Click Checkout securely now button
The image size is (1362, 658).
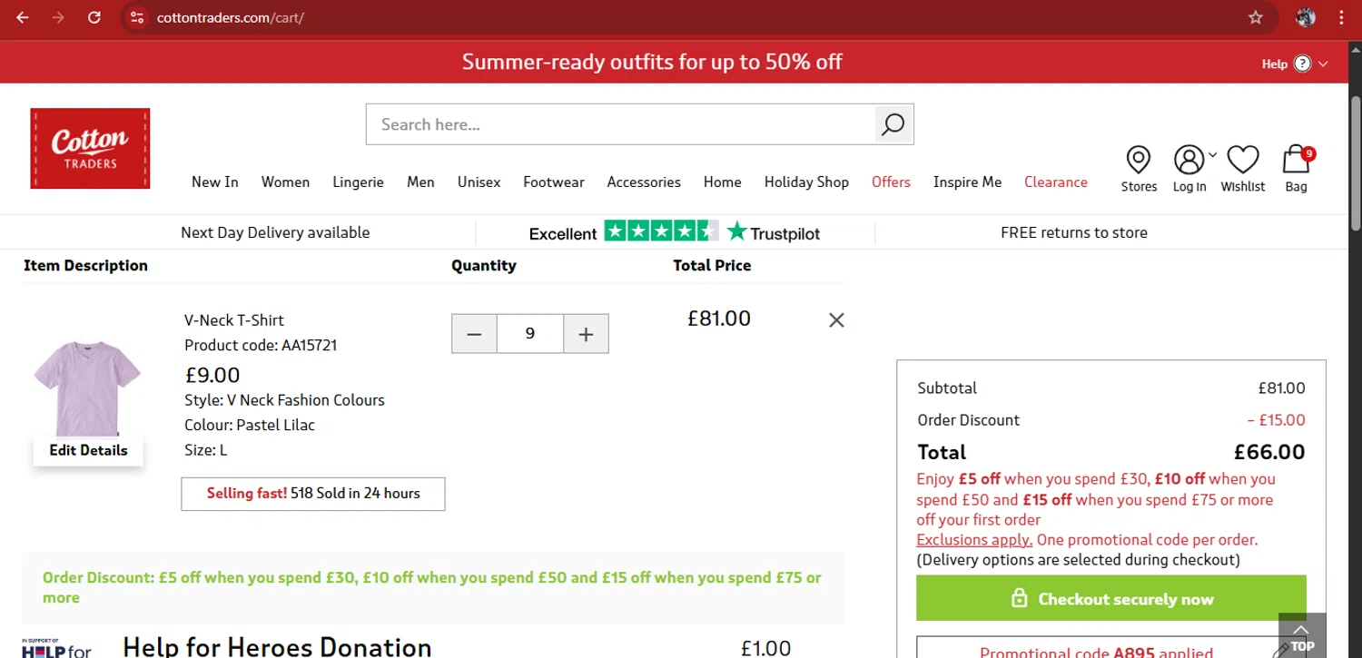[x=1111, y=599]
